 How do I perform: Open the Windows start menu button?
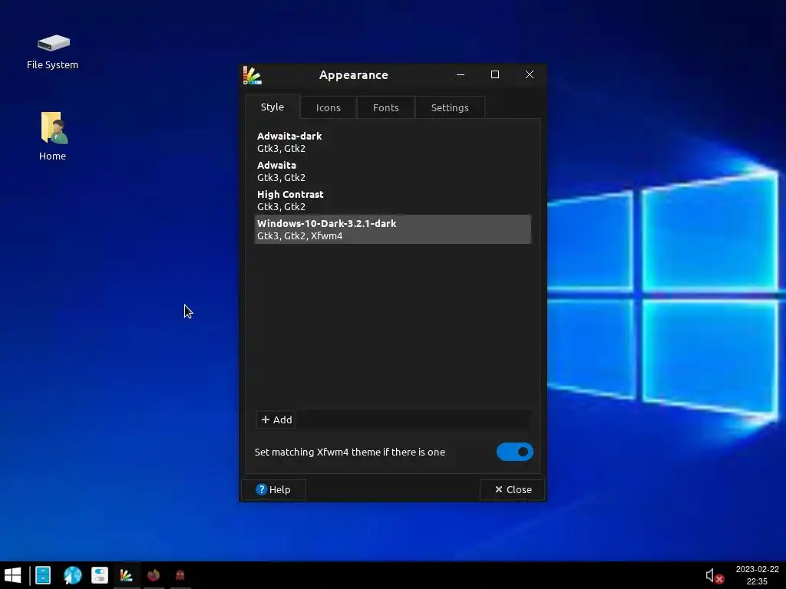(12, 575)
